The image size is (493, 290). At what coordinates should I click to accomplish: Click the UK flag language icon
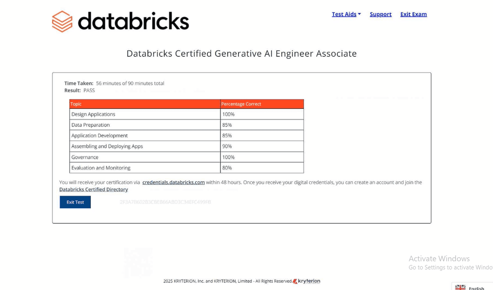coord(460,287)
